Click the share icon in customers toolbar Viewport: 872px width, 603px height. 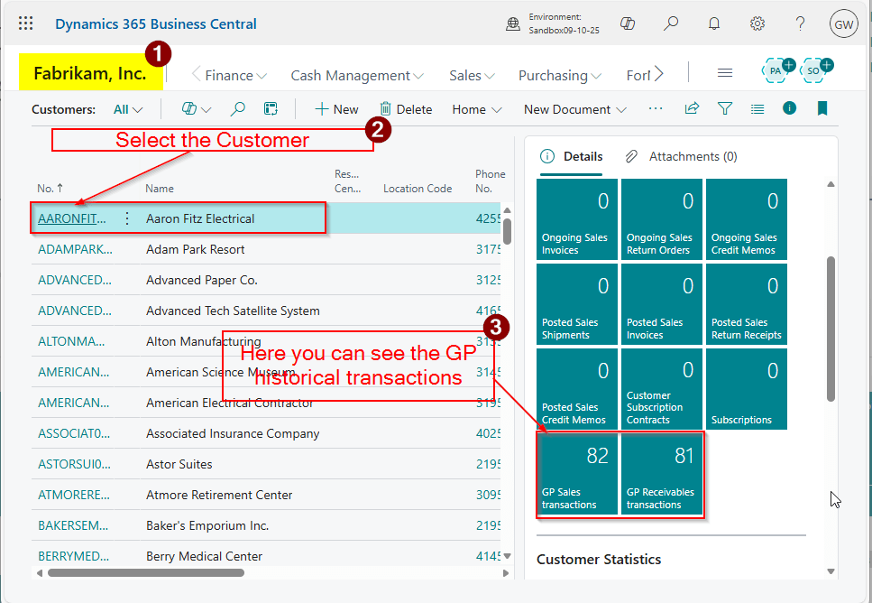692,109
